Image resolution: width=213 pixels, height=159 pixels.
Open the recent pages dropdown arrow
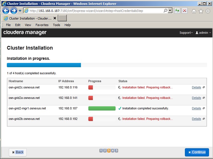click(x=20, y=11)
